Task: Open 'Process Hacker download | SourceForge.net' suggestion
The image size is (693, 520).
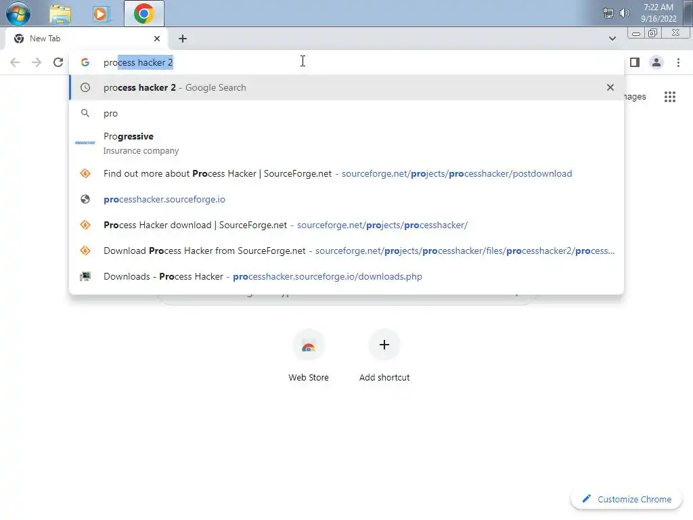Action: 346,225
